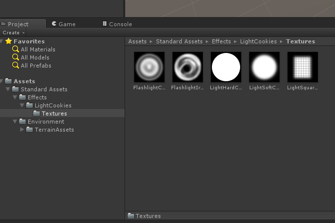Select the LightSoftC... texture thumbnail
The image size is (335, 223).
coord(264,67)
